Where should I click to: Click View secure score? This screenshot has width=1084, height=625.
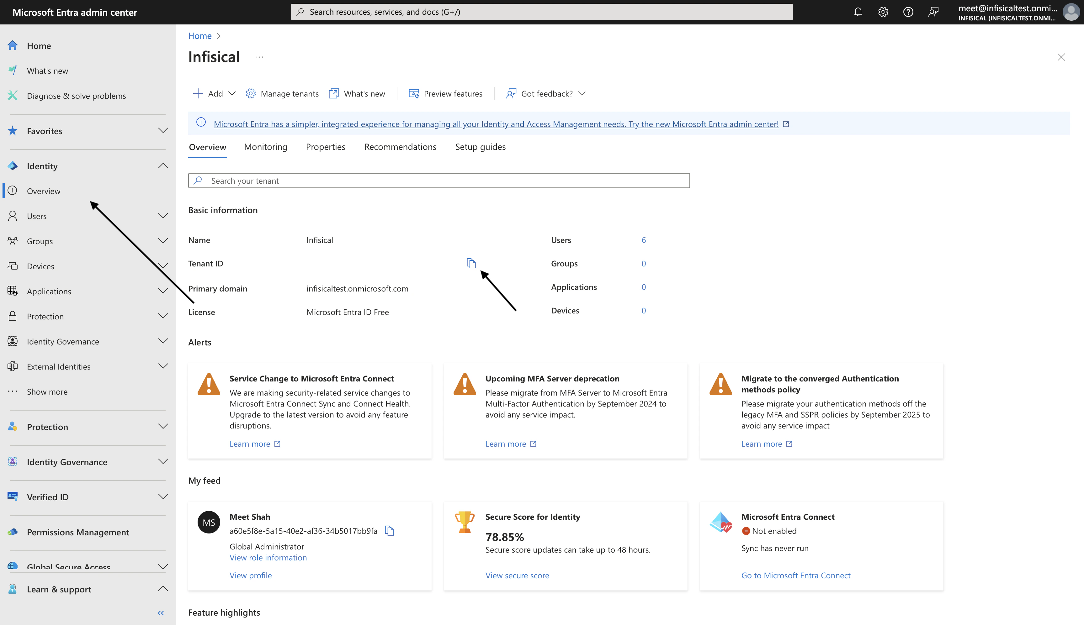click(x=517, y=576)
